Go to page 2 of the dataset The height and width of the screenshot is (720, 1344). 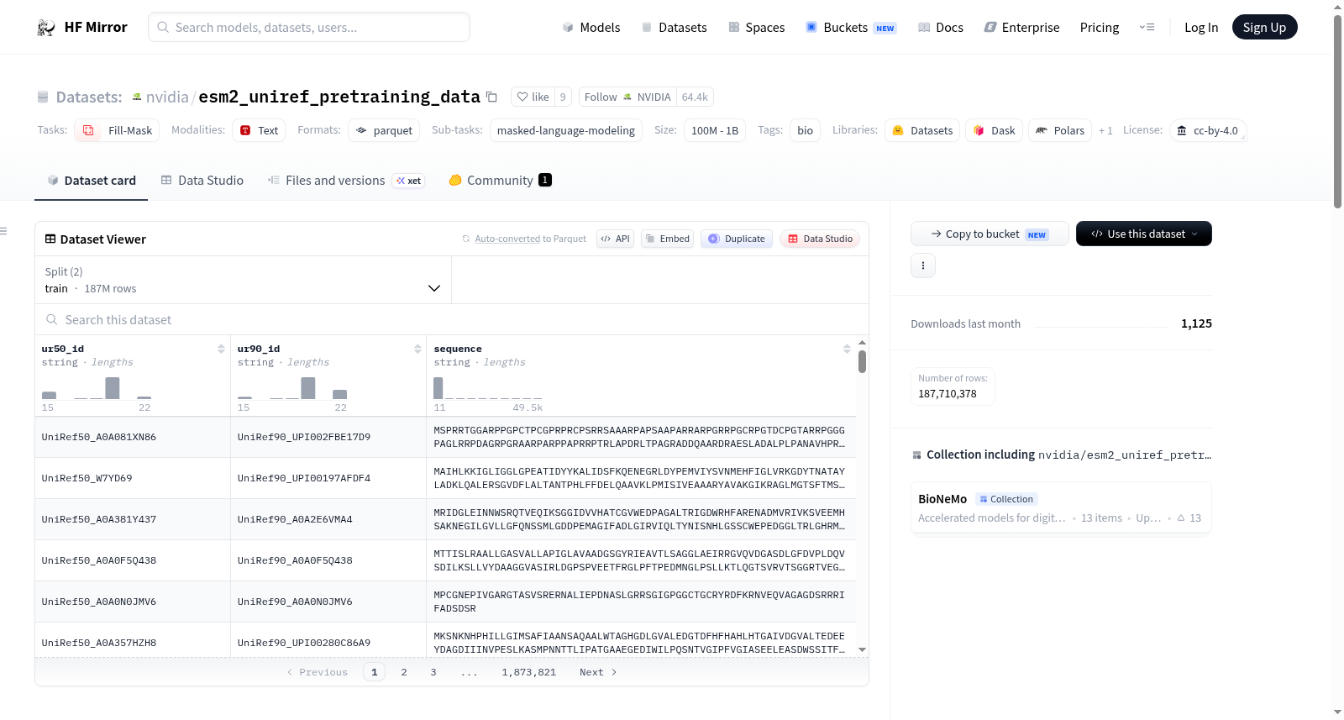pos(404,672)
